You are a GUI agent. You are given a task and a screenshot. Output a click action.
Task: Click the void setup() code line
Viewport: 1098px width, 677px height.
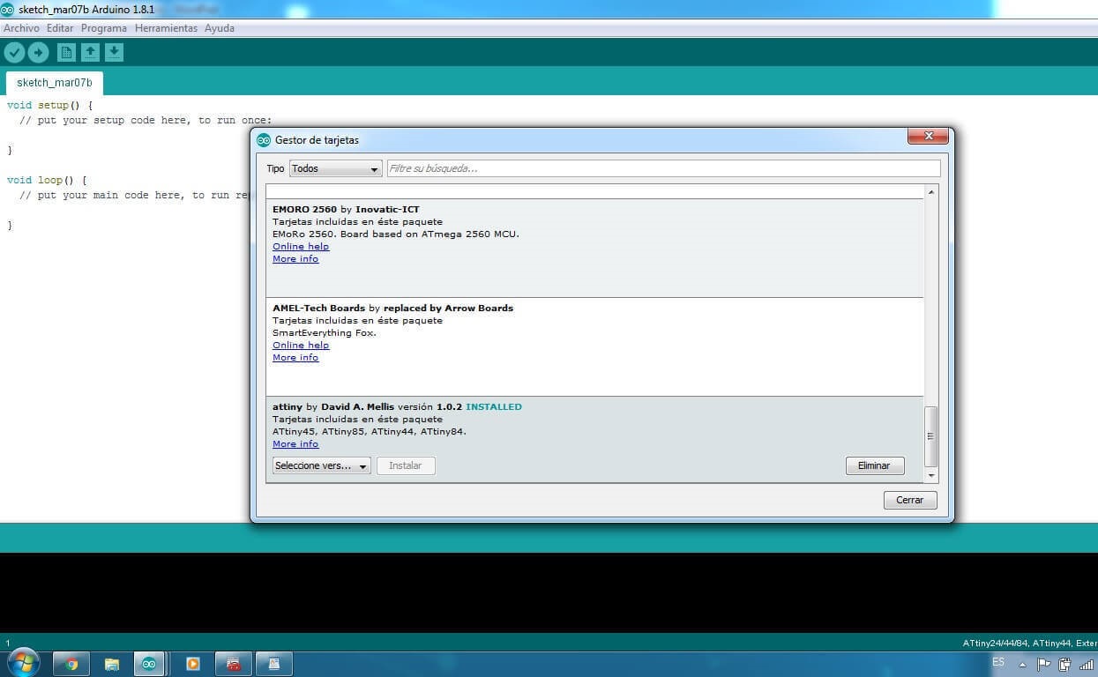click(x=49, y=105)
